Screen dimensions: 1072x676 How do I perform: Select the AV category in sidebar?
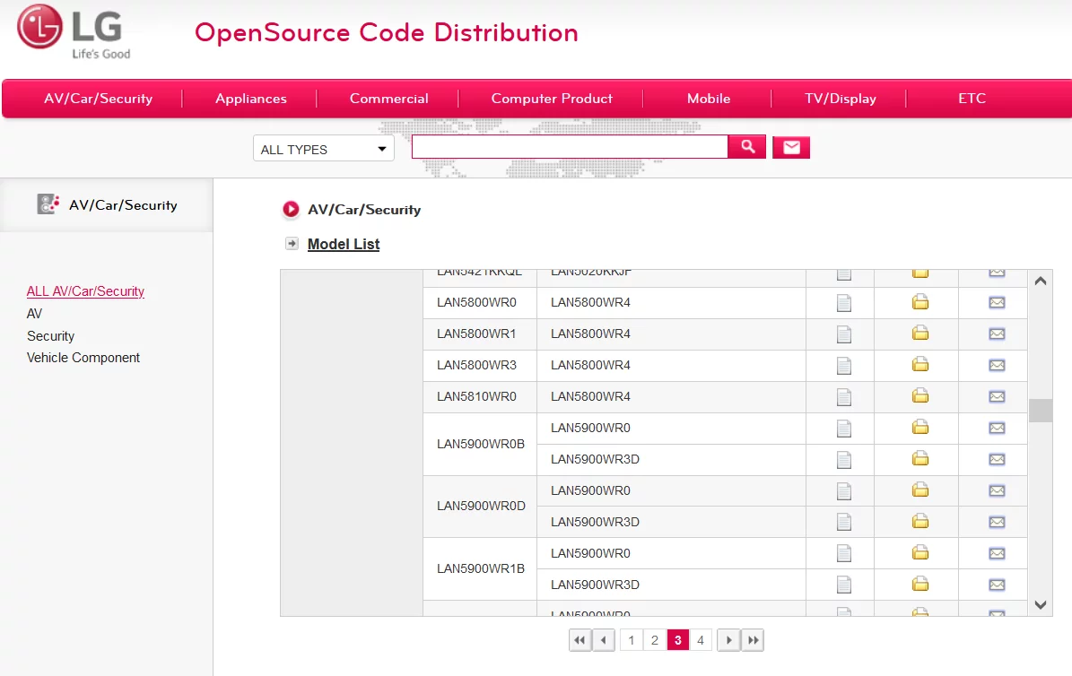tap(34, 314)
